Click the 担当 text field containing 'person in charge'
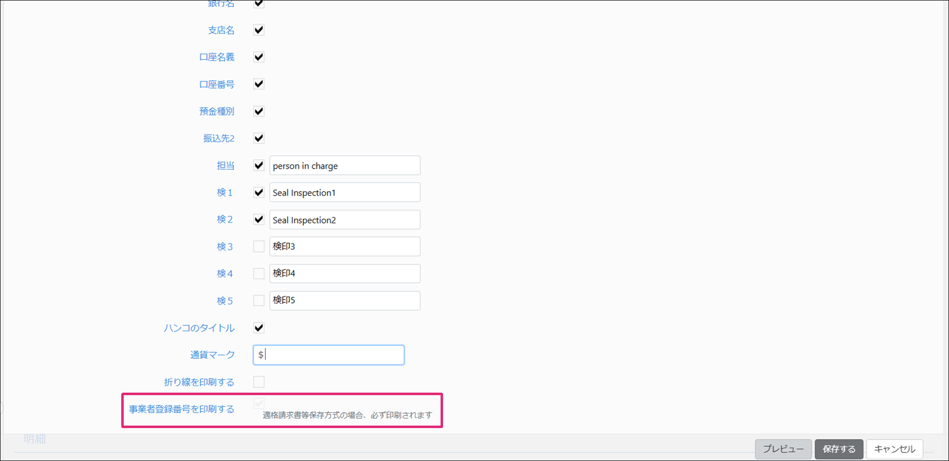The width and height of the screenshot is (949, 461). 344,166
